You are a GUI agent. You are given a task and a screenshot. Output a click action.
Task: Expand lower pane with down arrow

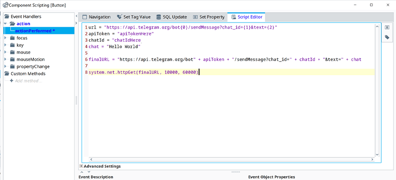coord(89,172)
